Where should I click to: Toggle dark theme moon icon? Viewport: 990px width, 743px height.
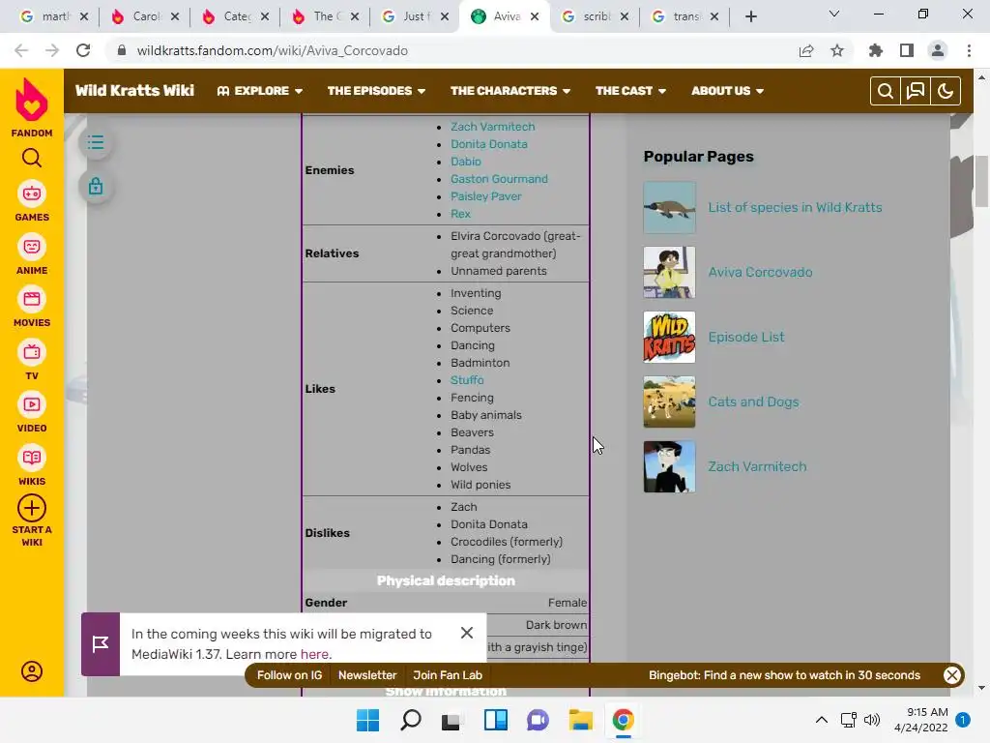[946, 91]
